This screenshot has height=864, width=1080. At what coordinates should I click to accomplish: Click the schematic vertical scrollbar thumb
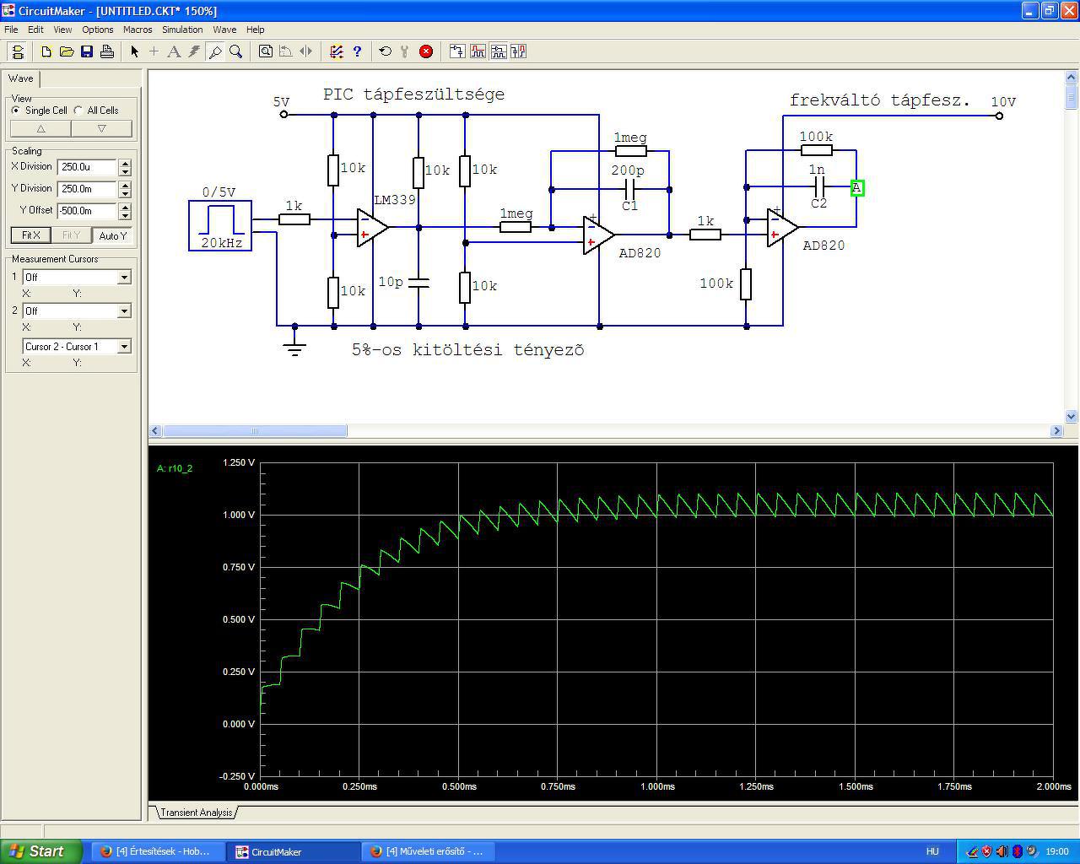pos(1072,95)
